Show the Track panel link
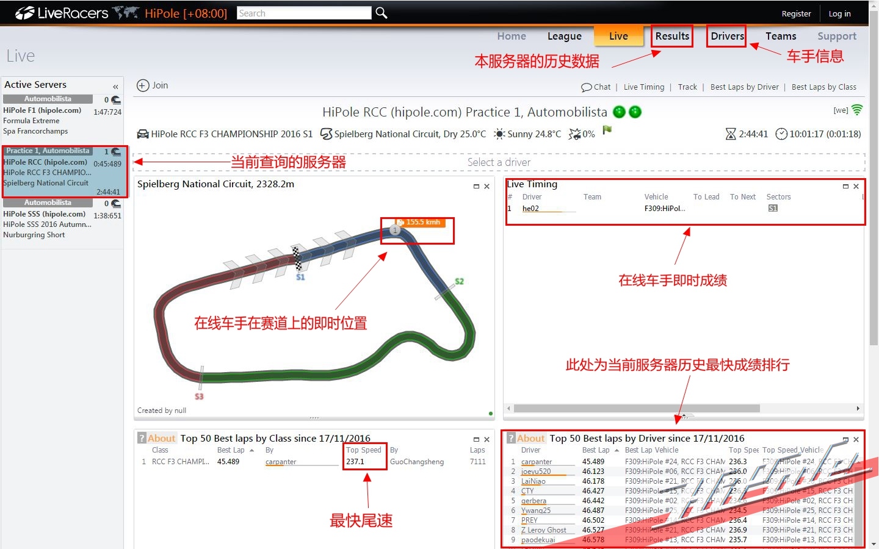The width and height of the screenshot is (879, 549). pos(687,87)
